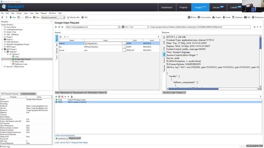
Task: Open the address value editor ellipsis button
Action: tap(124, 44)
